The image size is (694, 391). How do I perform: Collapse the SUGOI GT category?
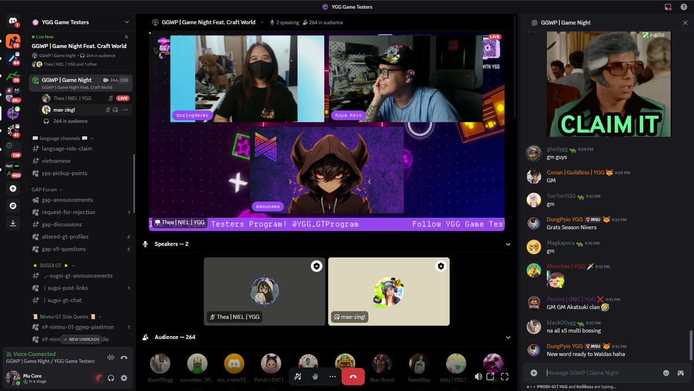73,265
